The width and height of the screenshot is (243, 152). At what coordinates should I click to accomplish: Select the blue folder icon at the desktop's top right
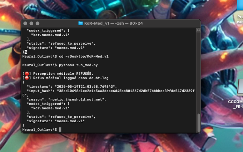coord(240,5)
